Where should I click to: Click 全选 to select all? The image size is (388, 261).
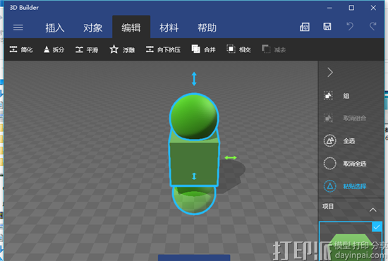tap(339, 141)
